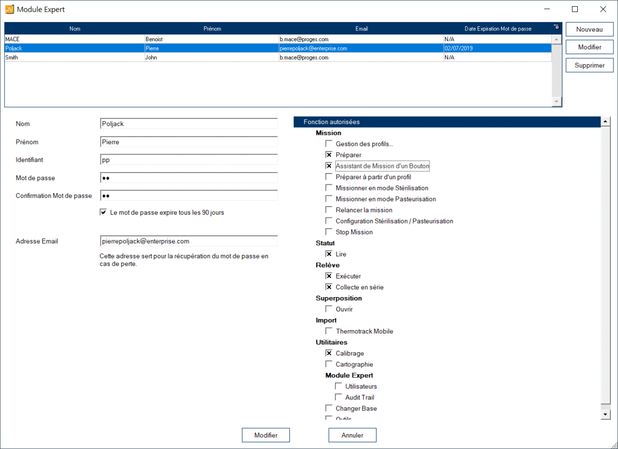
Task: Toggle the Exécuter checkbox under Relève
Action: [329, 276]
